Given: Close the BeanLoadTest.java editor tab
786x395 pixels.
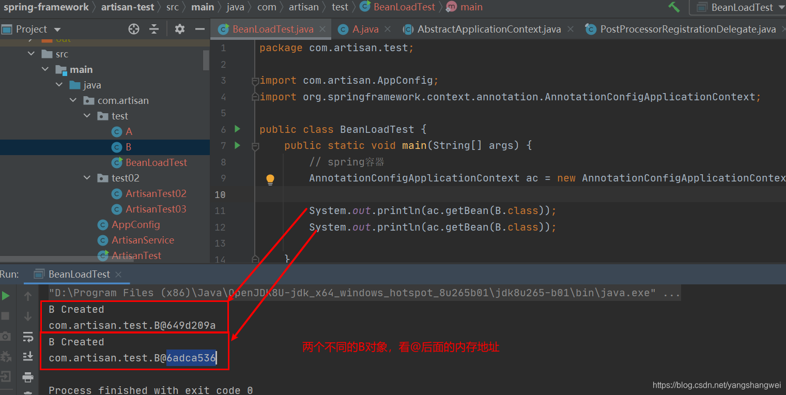Looking at the screenshot, I should [322, 29].
